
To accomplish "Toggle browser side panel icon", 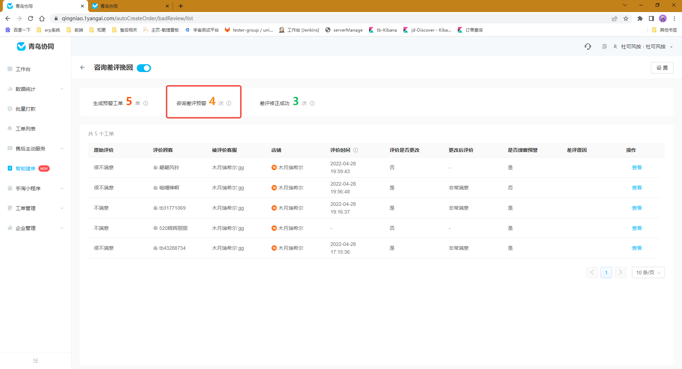I will 651,18.
